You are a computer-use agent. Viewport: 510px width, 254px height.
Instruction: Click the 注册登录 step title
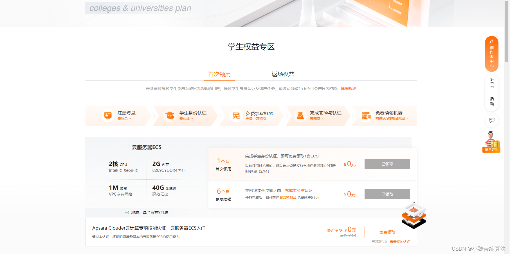tap(127, 113)
